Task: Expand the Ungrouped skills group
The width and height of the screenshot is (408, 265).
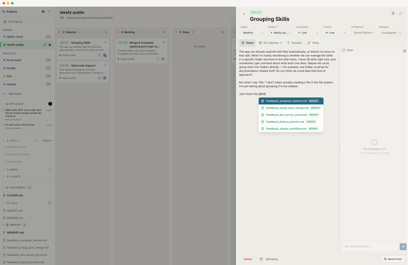Action: point(14,162)
